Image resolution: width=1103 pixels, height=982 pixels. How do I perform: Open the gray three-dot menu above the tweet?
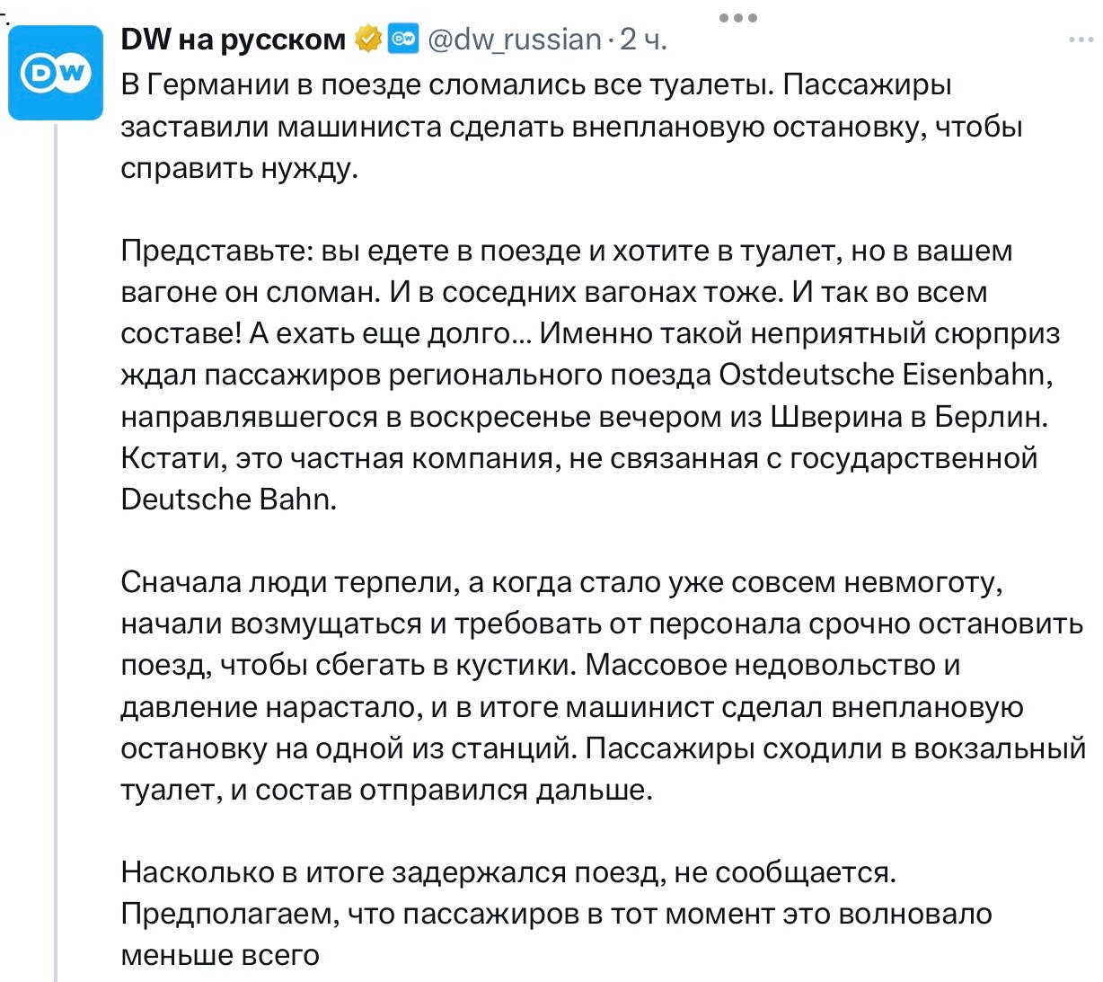(x=738, y=18)
